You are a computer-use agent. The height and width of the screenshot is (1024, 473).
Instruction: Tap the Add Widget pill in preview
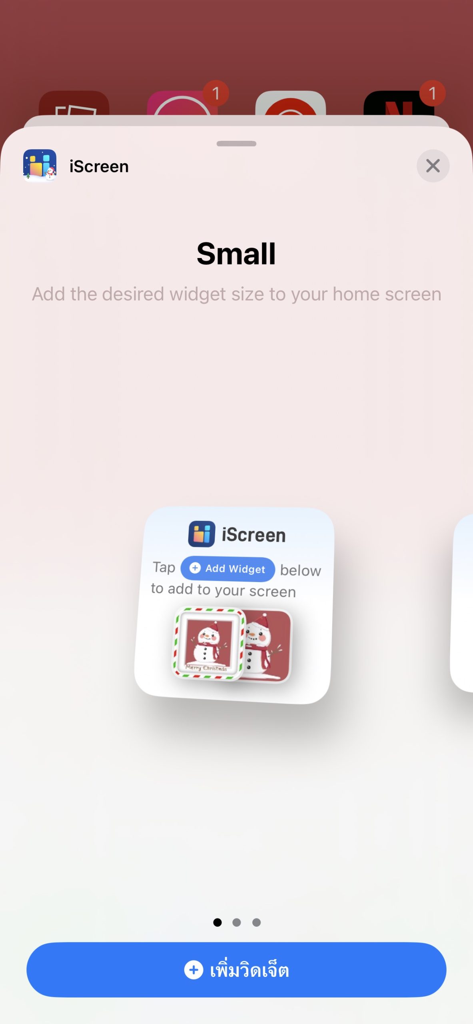pos(228,569)
